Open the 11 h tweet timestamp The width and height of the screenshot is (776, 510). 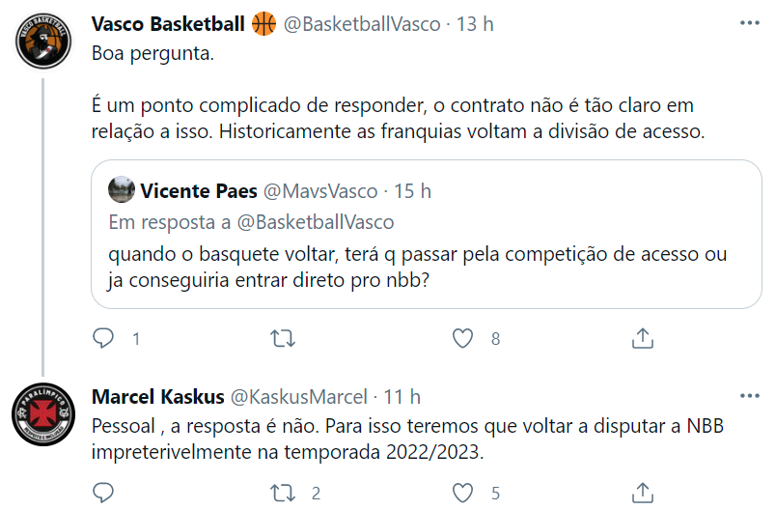402,397
